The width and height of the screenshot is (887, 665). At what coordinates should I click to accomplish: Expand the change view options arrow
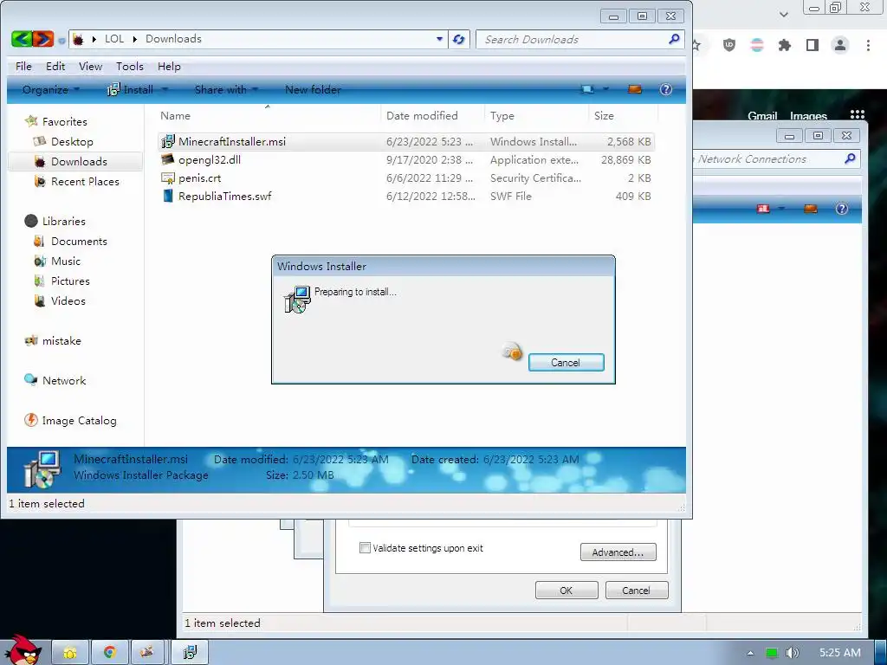pos(605,89)
